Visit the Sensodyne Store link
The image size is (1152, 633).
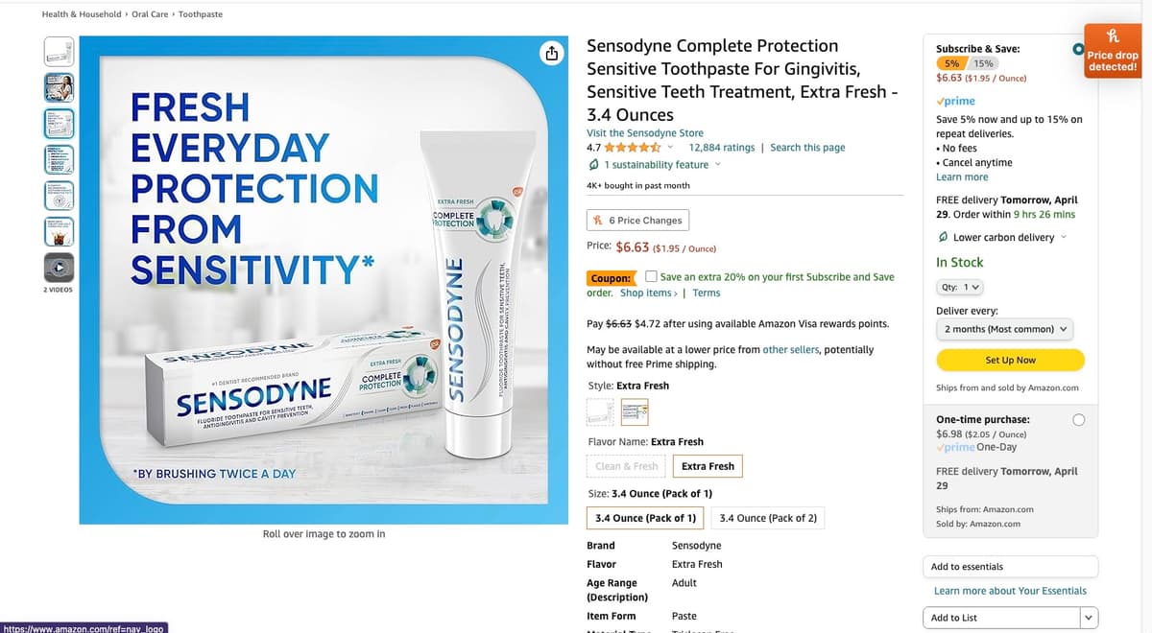pyautogui.click(x=644, y=133)
